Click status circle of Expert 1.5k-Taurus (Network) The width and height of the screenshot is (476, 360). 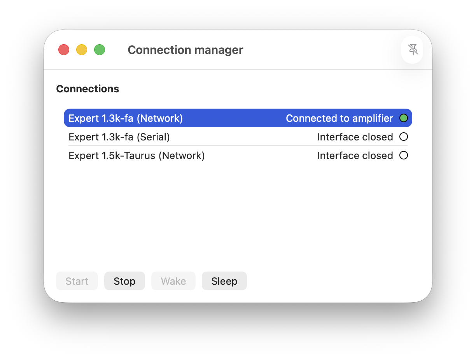pyautogui.click(x=404, y=155)
